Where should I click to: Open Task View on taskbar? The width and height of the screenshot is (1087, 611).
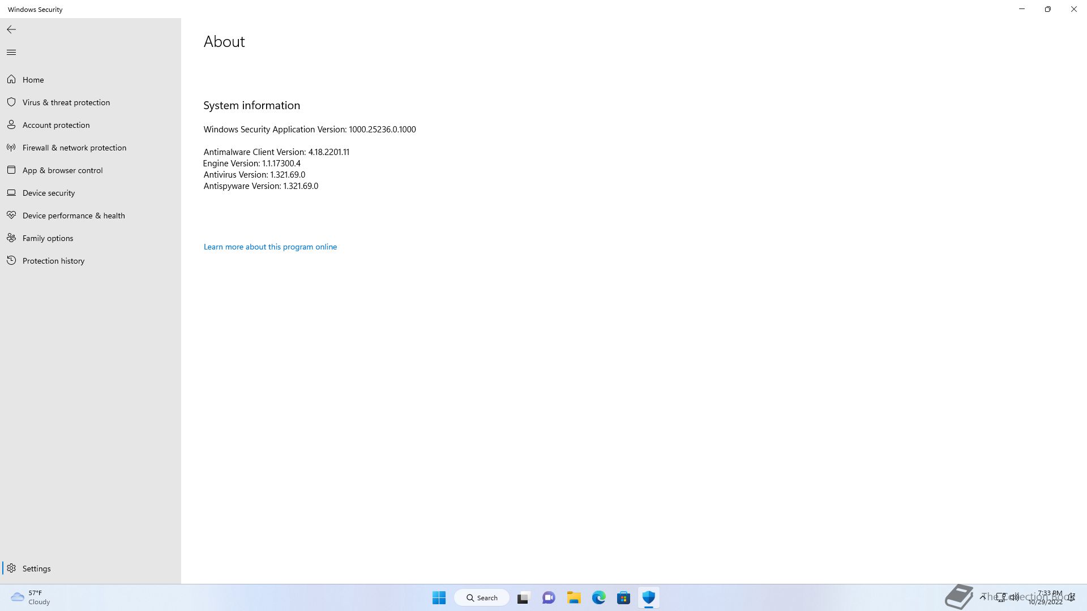tap(523, 597)
